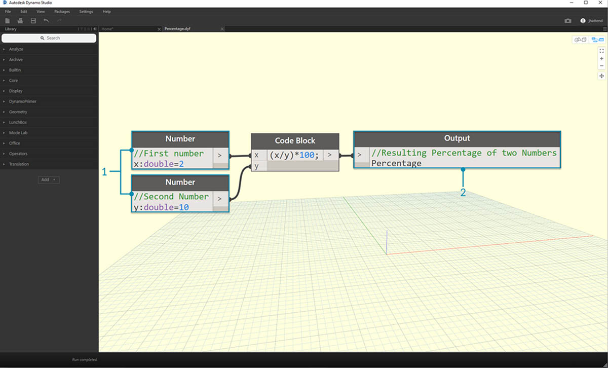
Task: Zoom out of the canvas
Action: click(x=601, y=65)
